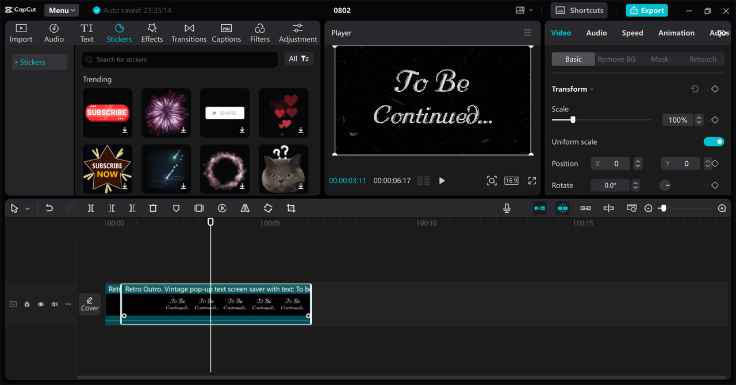Open the All stickers filter dropdown
Screen dimensions: 736x385
(298, 59)
